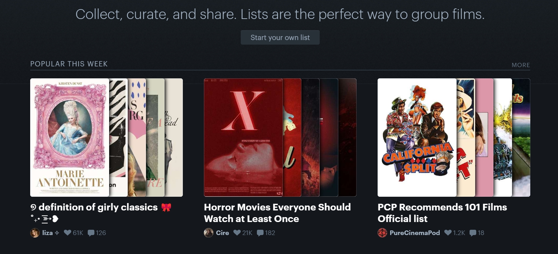This screenshot has height=254, width=558.
Task: Visit PureCinemaPod's profile name
Action: (x=414, y=233)
